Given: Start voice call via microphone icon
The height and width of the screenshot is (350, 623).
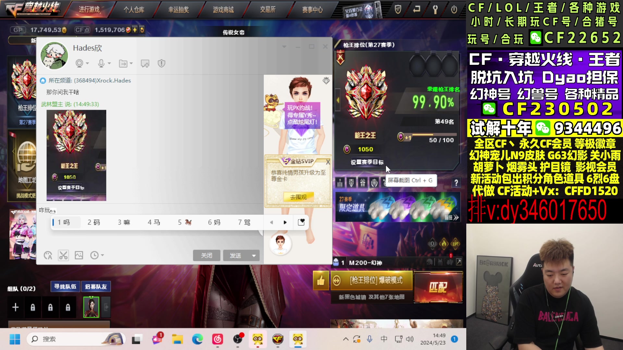Looking at the screenshot, I should pos(101,63).
